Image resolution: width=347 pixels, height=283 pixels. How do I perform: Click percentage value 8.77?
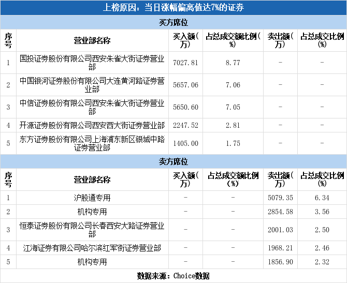tap(233, 63)
